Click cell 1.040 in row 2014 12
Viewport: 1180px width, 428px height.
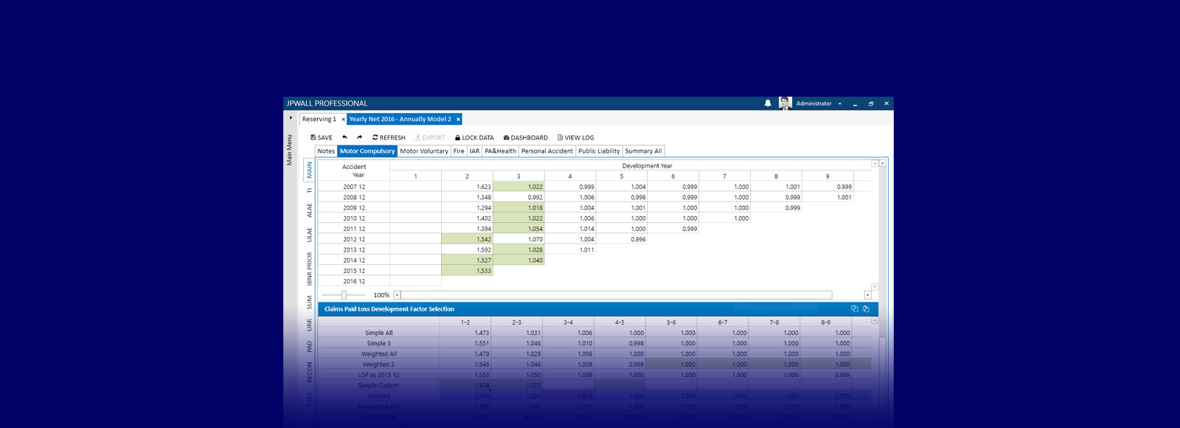click(x=518, y=260)
